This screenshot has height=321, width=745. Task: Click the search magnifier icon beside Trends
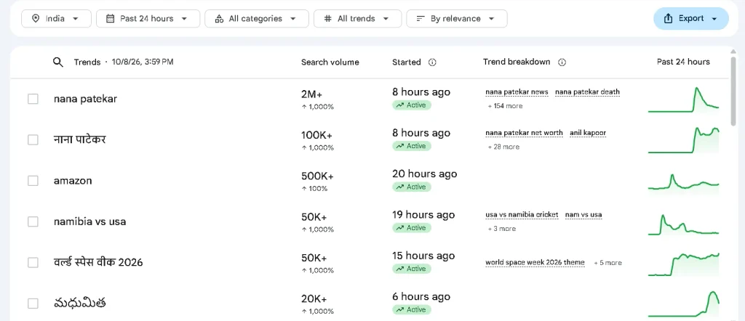click(x=58, y=62)
